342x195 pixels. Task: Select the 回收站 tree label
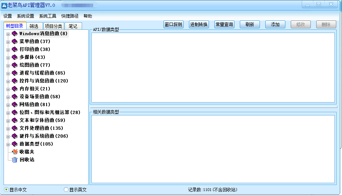(x=27, y=160)
